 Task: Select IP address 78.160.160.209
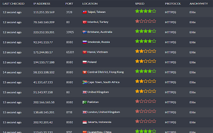point(44,22)
